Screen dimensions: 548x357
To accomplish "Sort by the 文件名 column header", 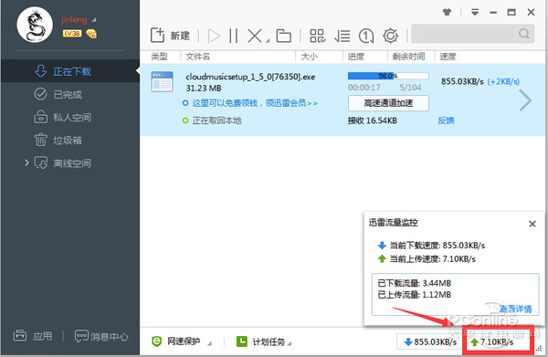I will click(198, 57).
